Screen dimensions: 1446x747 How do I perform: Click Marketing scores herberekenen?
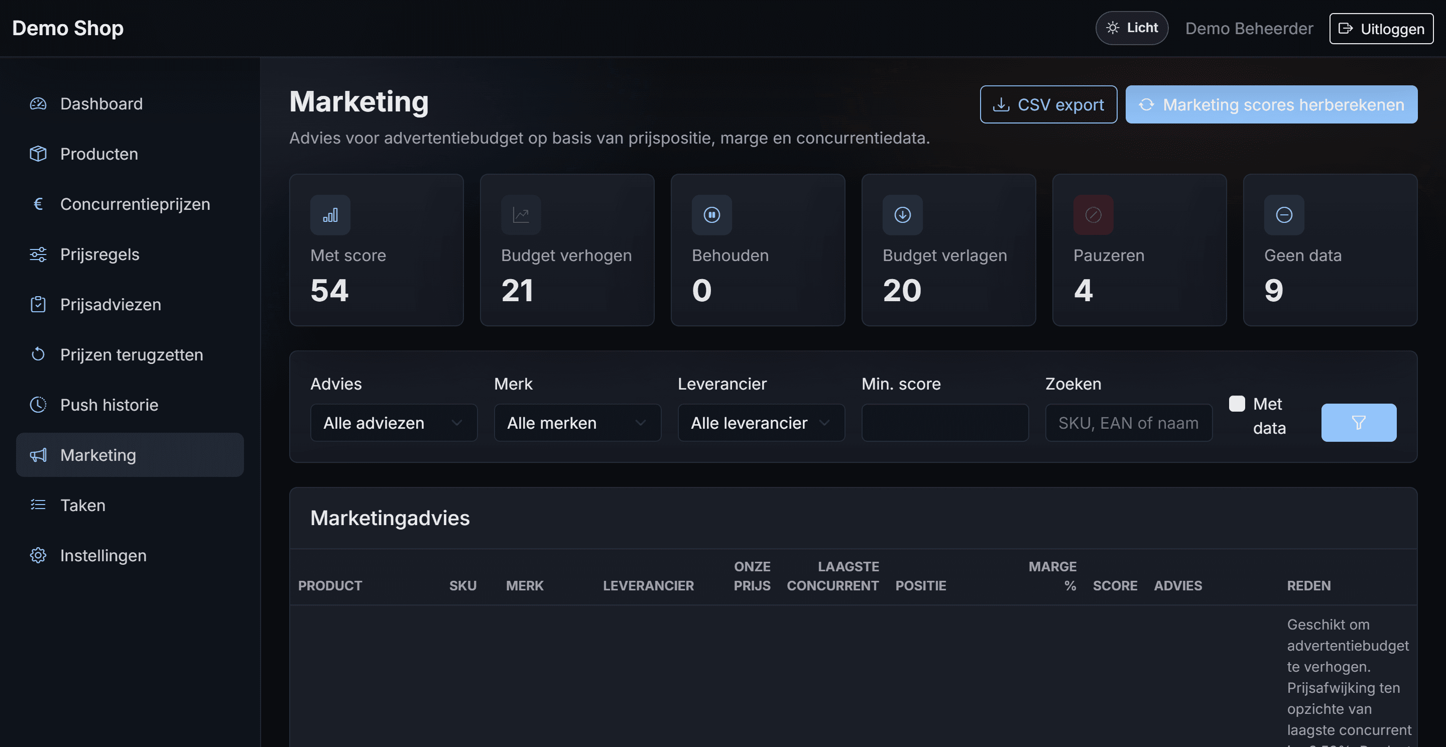coord(1271,104)
